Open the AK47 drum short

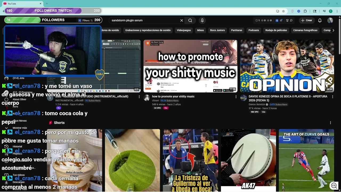[248, 161]
